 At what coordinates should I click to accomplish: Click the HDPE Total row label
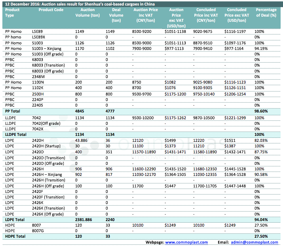coord(16,237)
